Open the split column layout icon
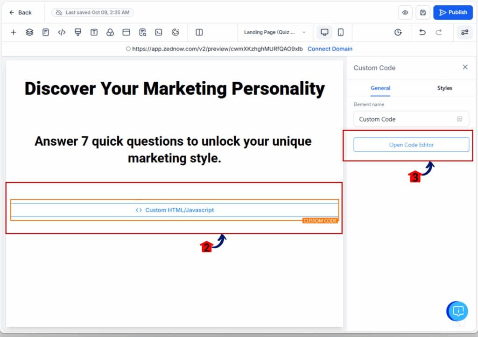 (199, 32)
